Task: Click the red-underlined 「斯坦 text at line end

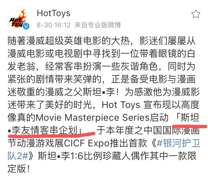Action: [187, 118]
